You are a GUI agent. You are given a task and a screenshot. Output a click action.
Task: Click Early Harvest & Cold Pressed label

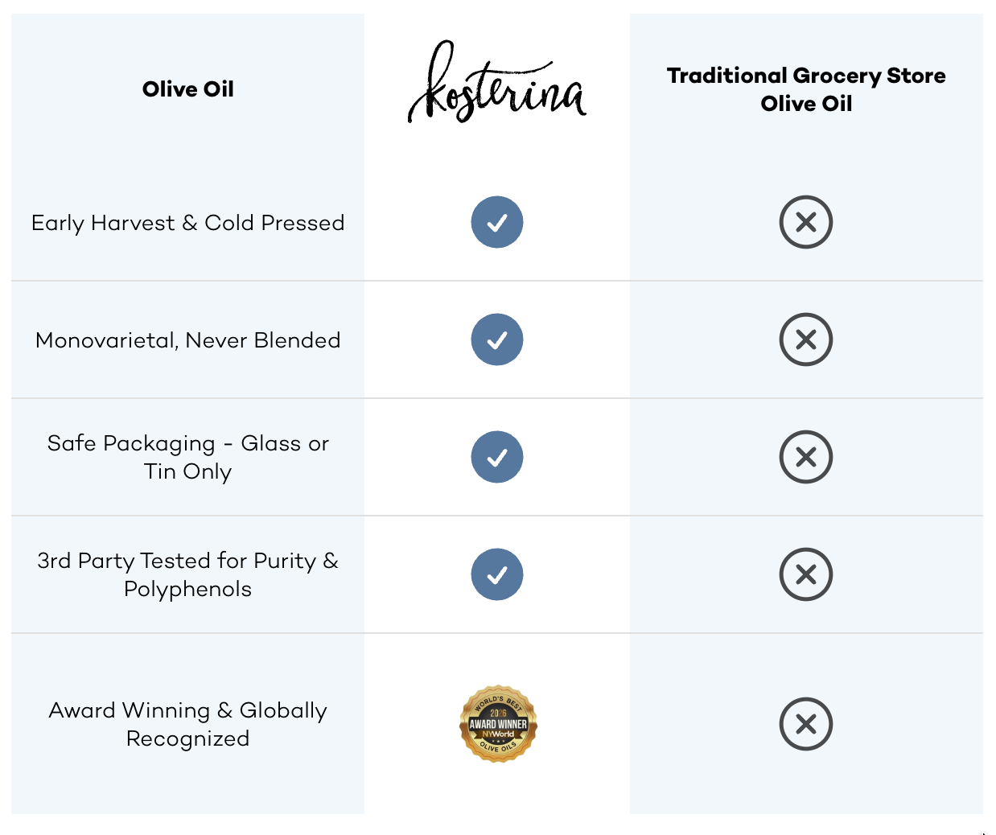187,223
